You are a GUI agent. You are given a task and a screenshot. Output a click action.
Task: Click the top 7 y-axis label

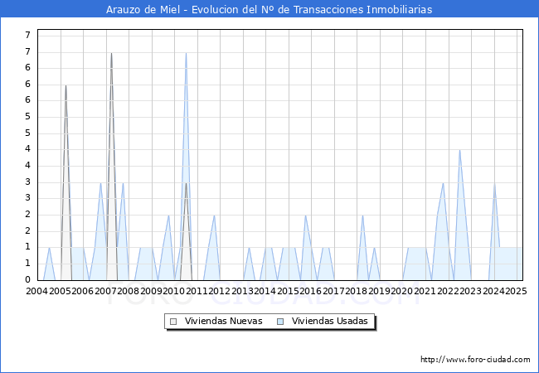click(28, 35)
